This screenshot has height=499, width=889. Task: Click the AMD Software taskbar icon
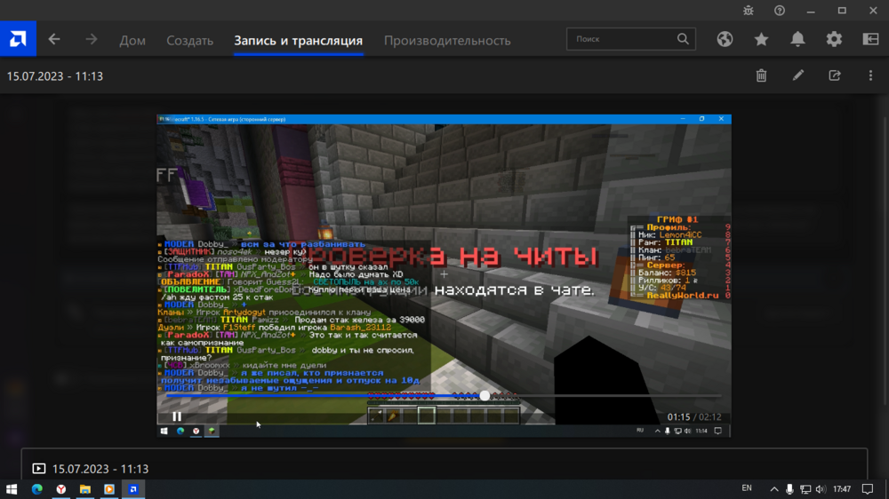coord(133,489)
